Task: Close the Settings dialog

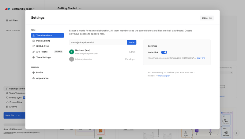Action: click(207, 18)
